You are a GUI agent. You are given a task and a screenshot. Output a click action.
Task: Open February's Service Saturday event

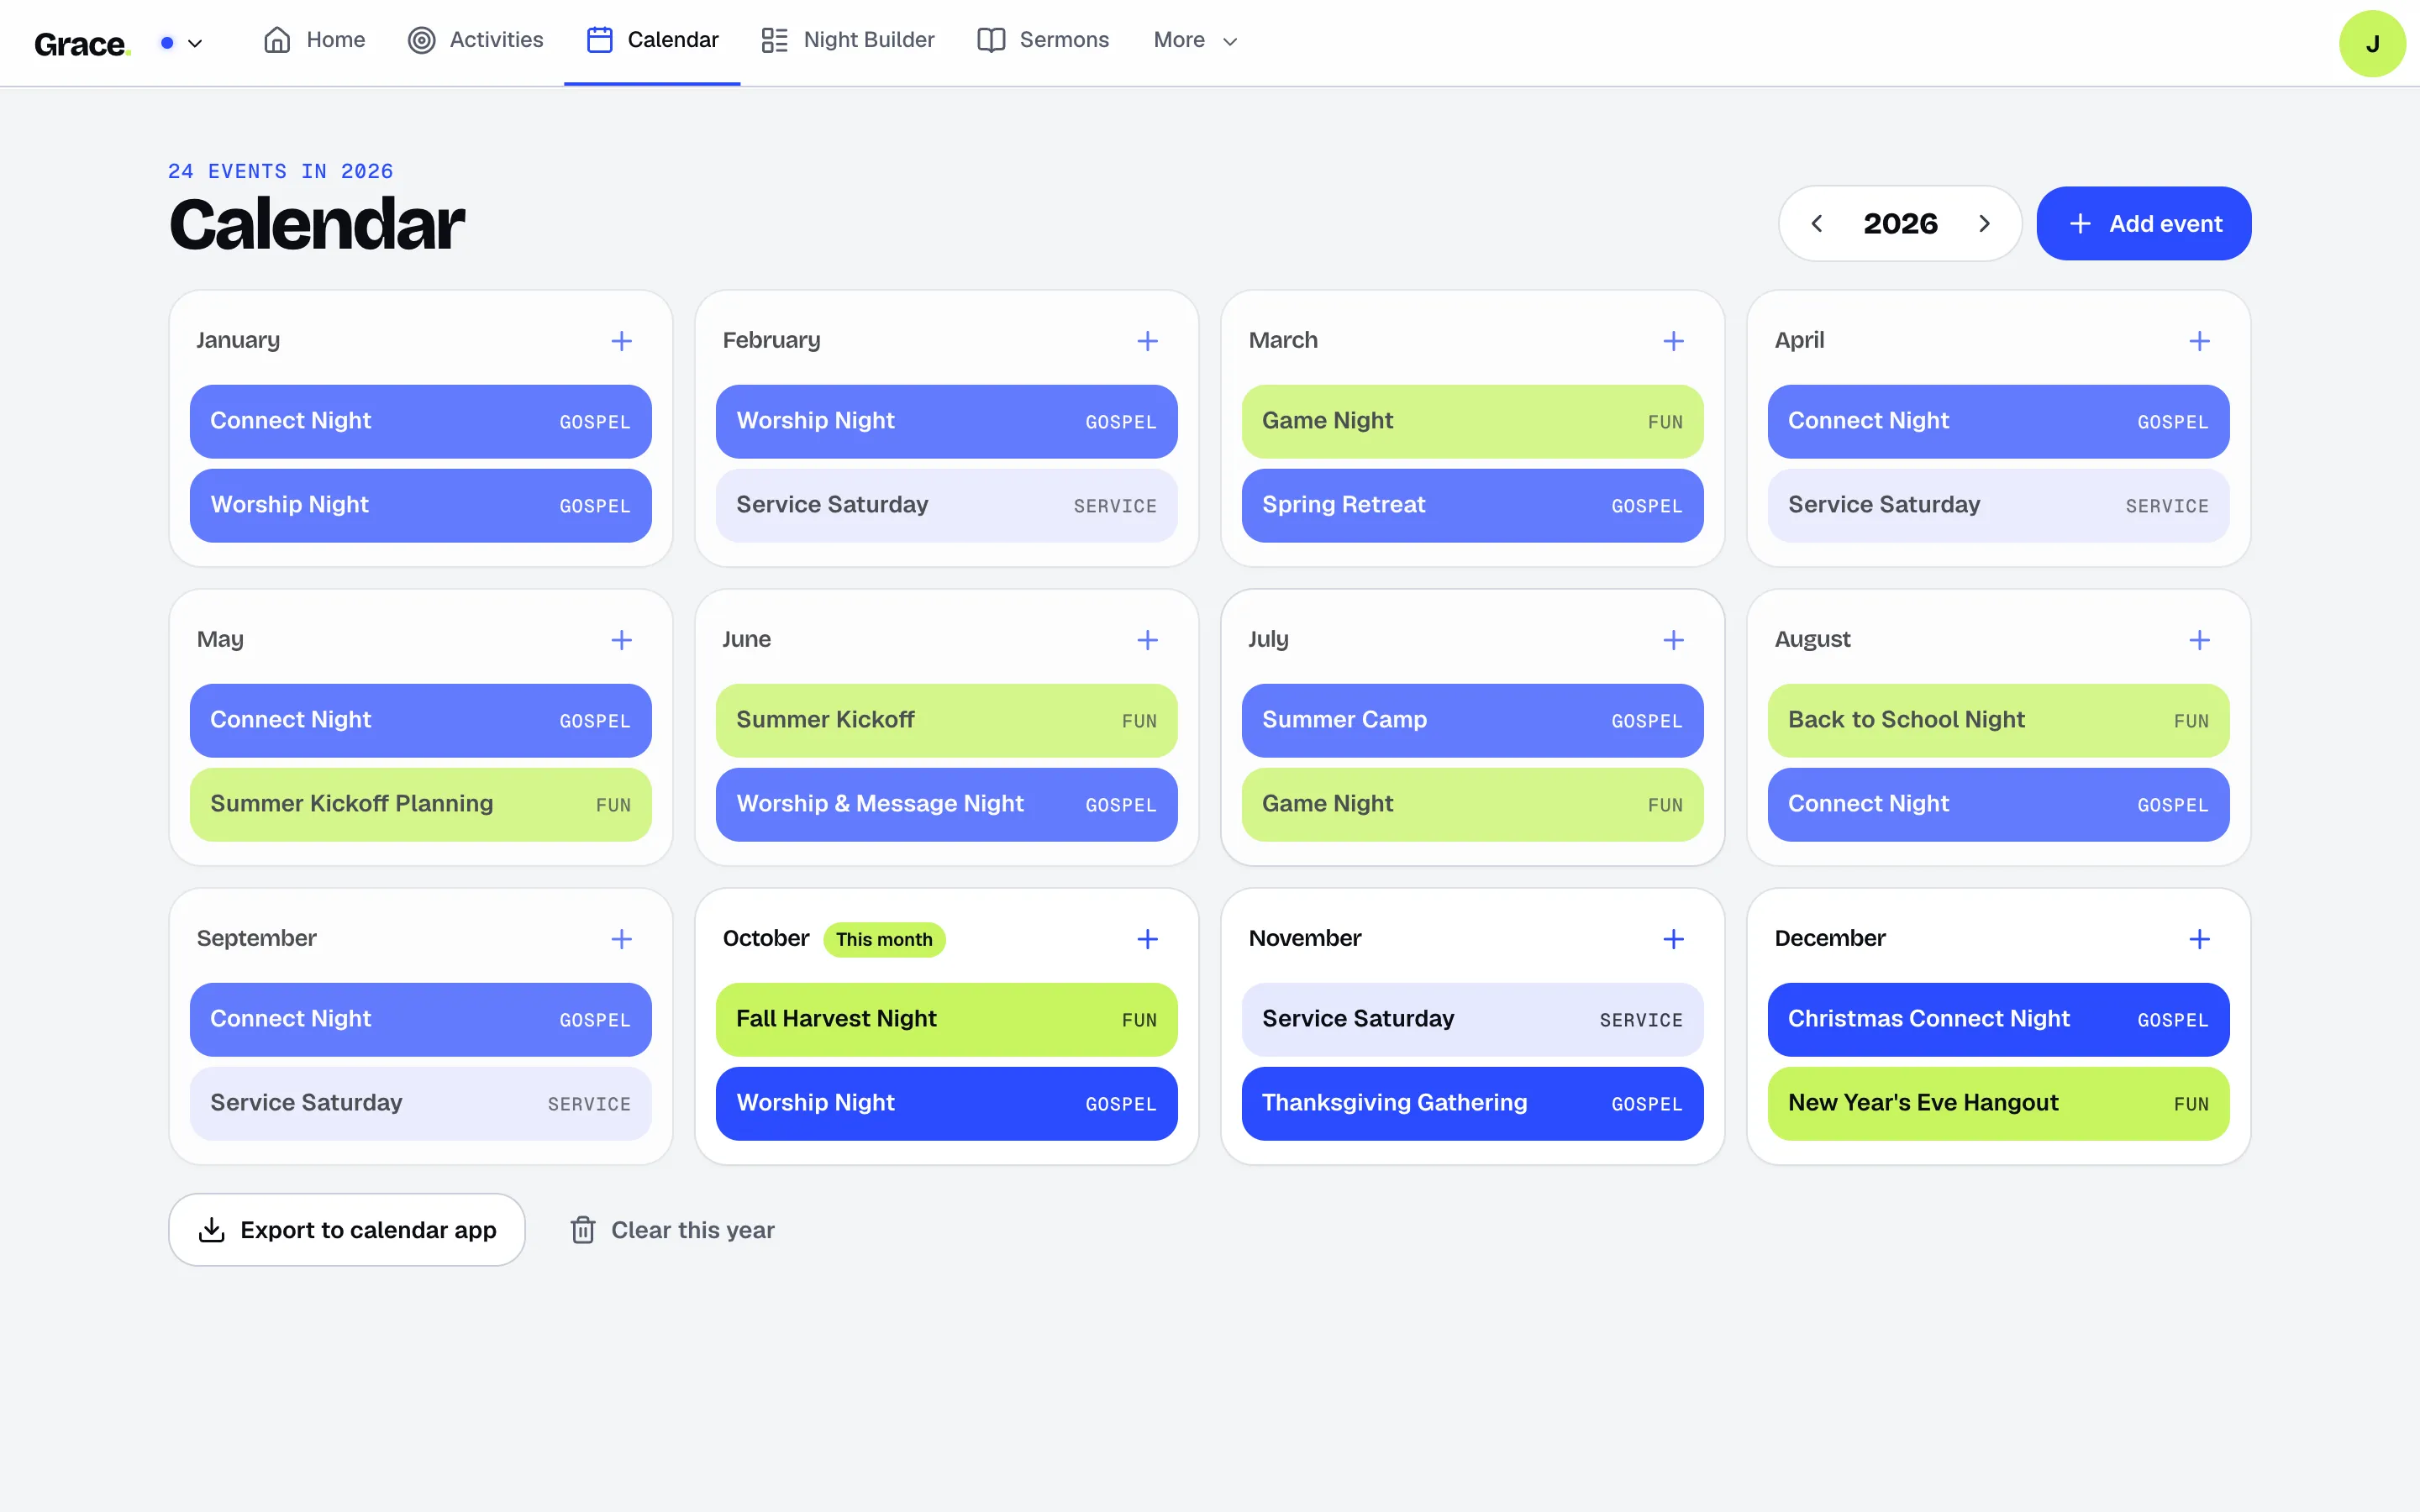pyautogui.click(x=946, y=506)
